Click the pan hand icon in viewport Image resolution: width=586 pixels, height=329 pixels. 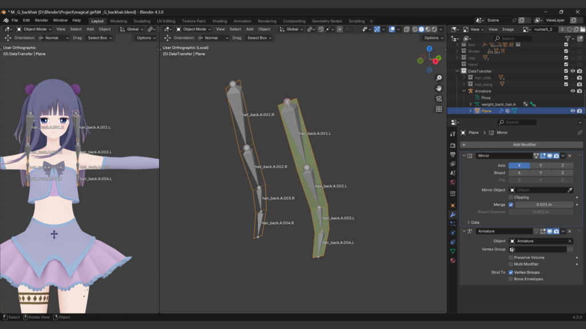[x=438, y=89]
